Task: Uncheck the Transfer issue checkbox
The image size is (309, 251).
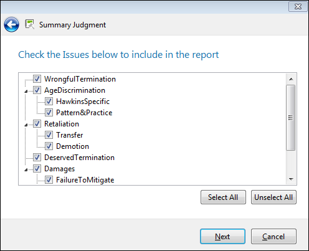Action: tap(49, 135)
